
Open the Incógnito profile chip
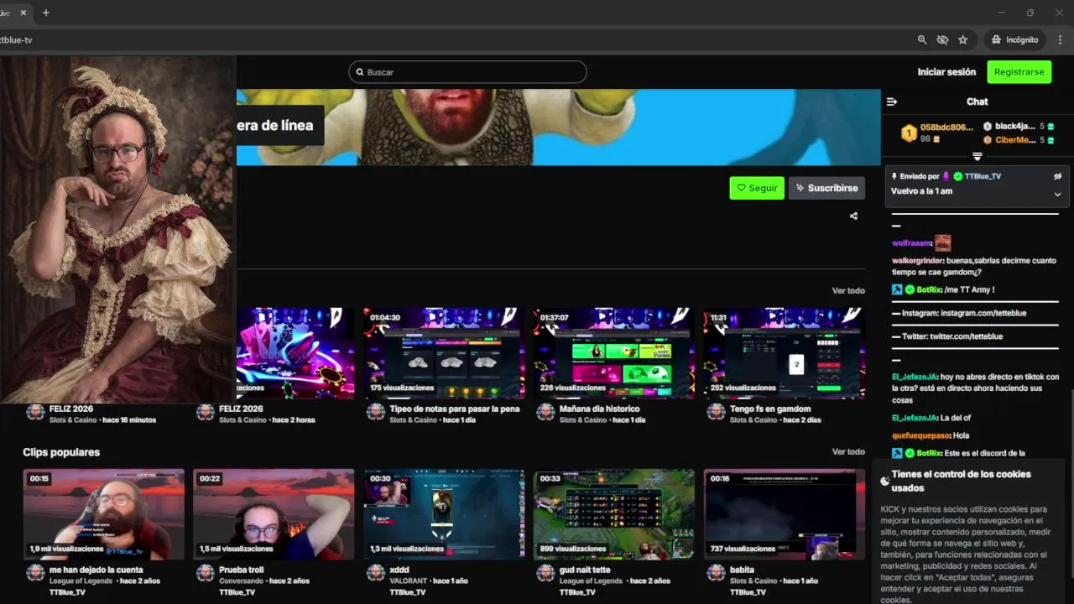[x=1014, y=39]
